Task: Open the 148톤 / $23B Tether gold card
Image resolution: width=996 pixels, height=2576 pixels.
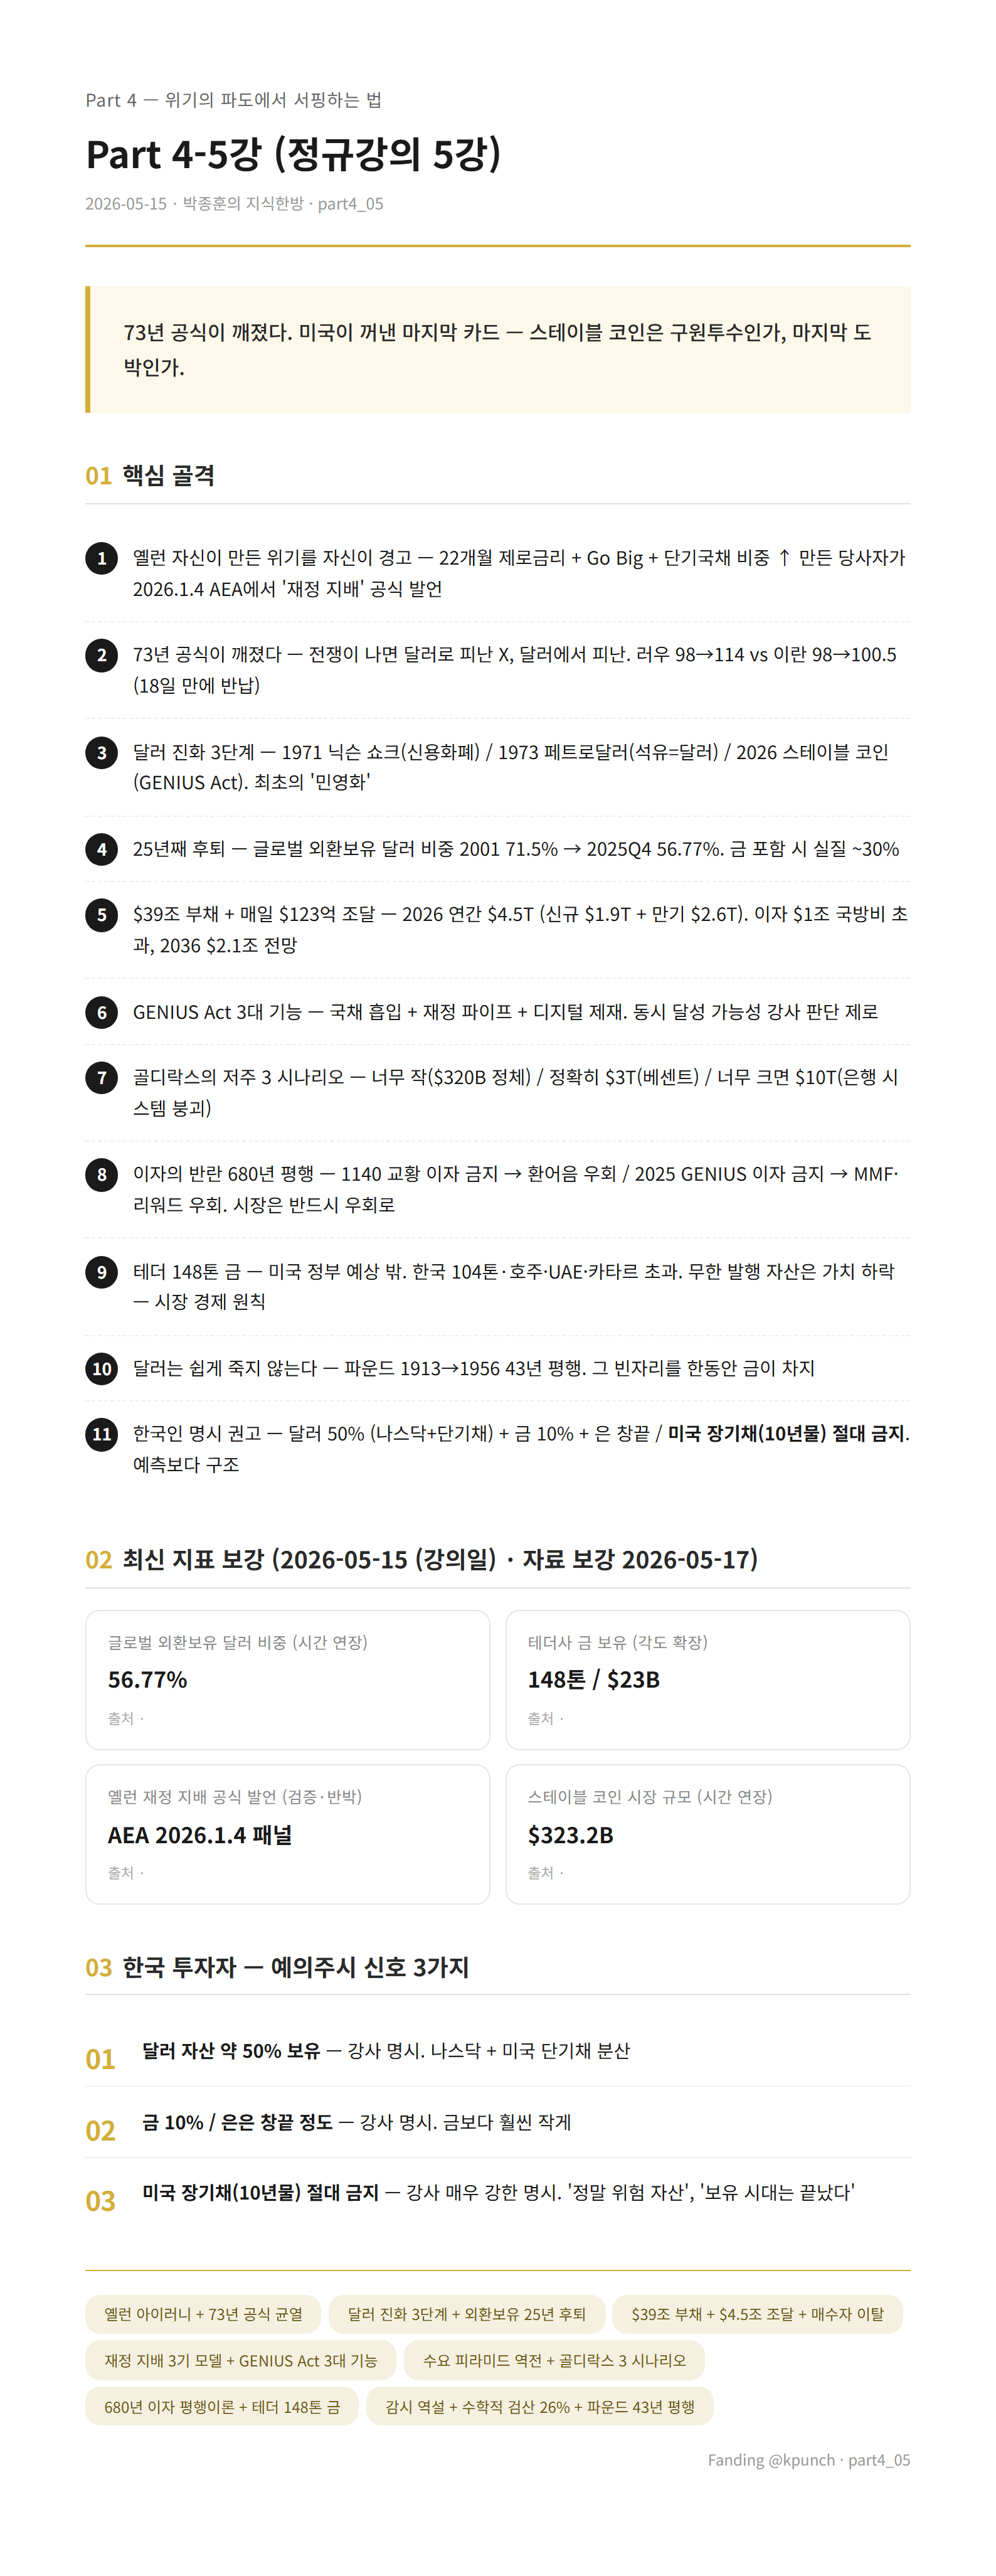Action: 708,1680
